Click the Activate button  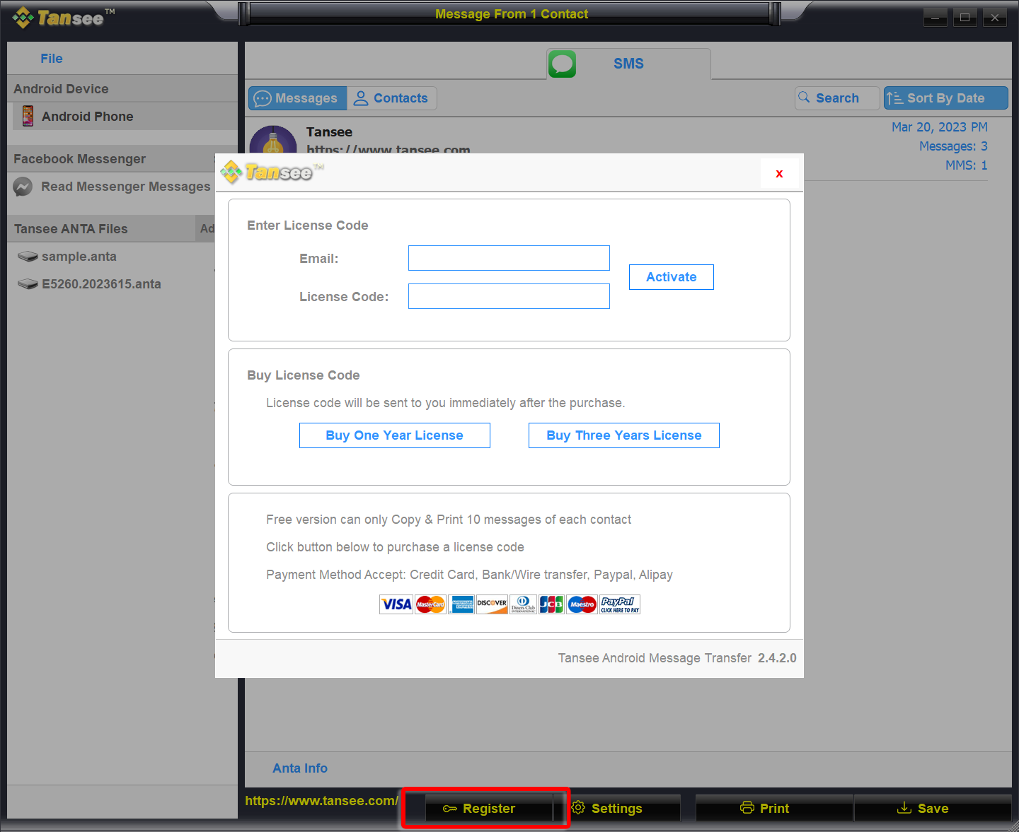[x=672, y=277]
